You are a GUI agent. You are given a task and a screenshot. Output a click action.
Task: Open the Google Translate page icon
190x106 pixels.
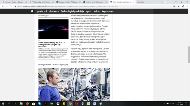click(x=174, y=6)
